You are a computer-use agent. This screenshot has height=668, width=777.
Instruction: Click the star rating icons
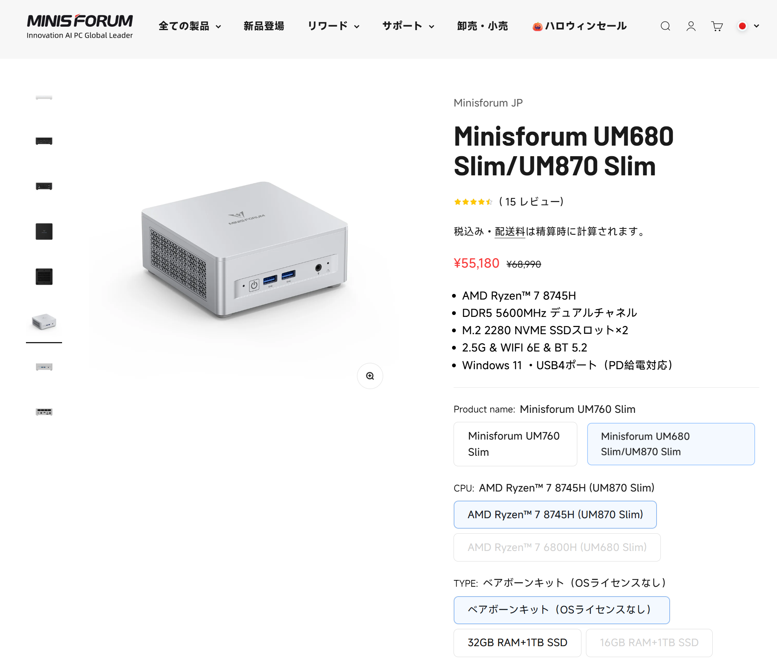(473, 202)
